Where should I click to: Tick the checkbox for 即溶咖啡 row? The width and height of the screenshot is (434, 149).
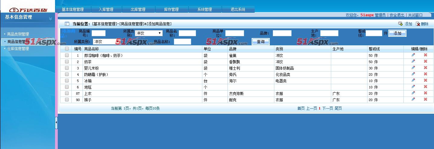coord(67,55)
